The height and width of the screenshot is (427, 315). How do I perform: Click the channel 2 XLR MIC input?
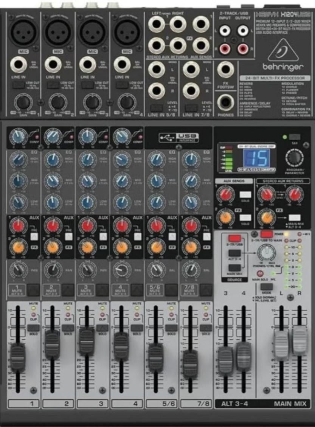point(58,32)
